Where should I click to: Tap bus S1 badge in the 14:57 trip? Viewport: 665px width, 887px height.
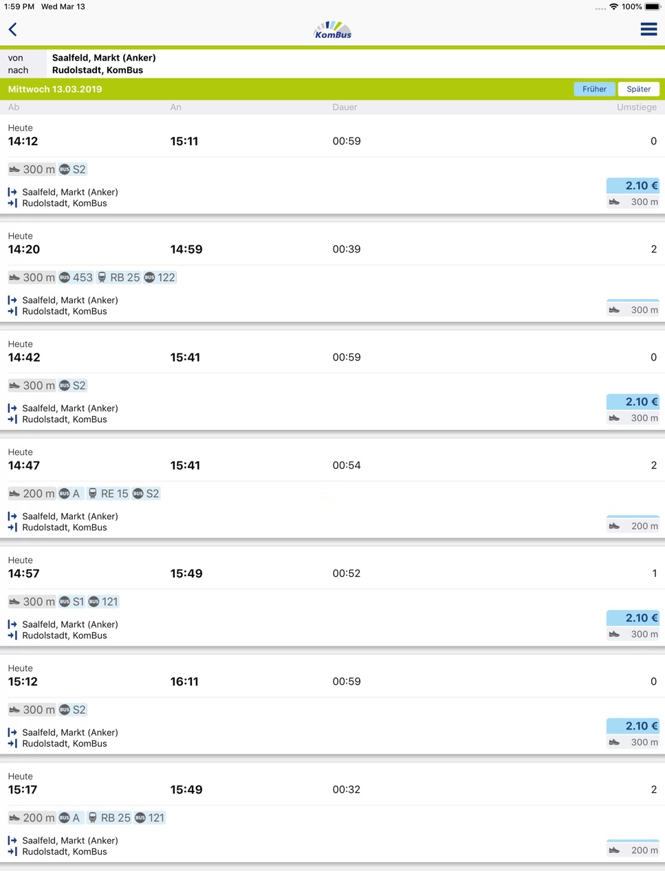72,602
